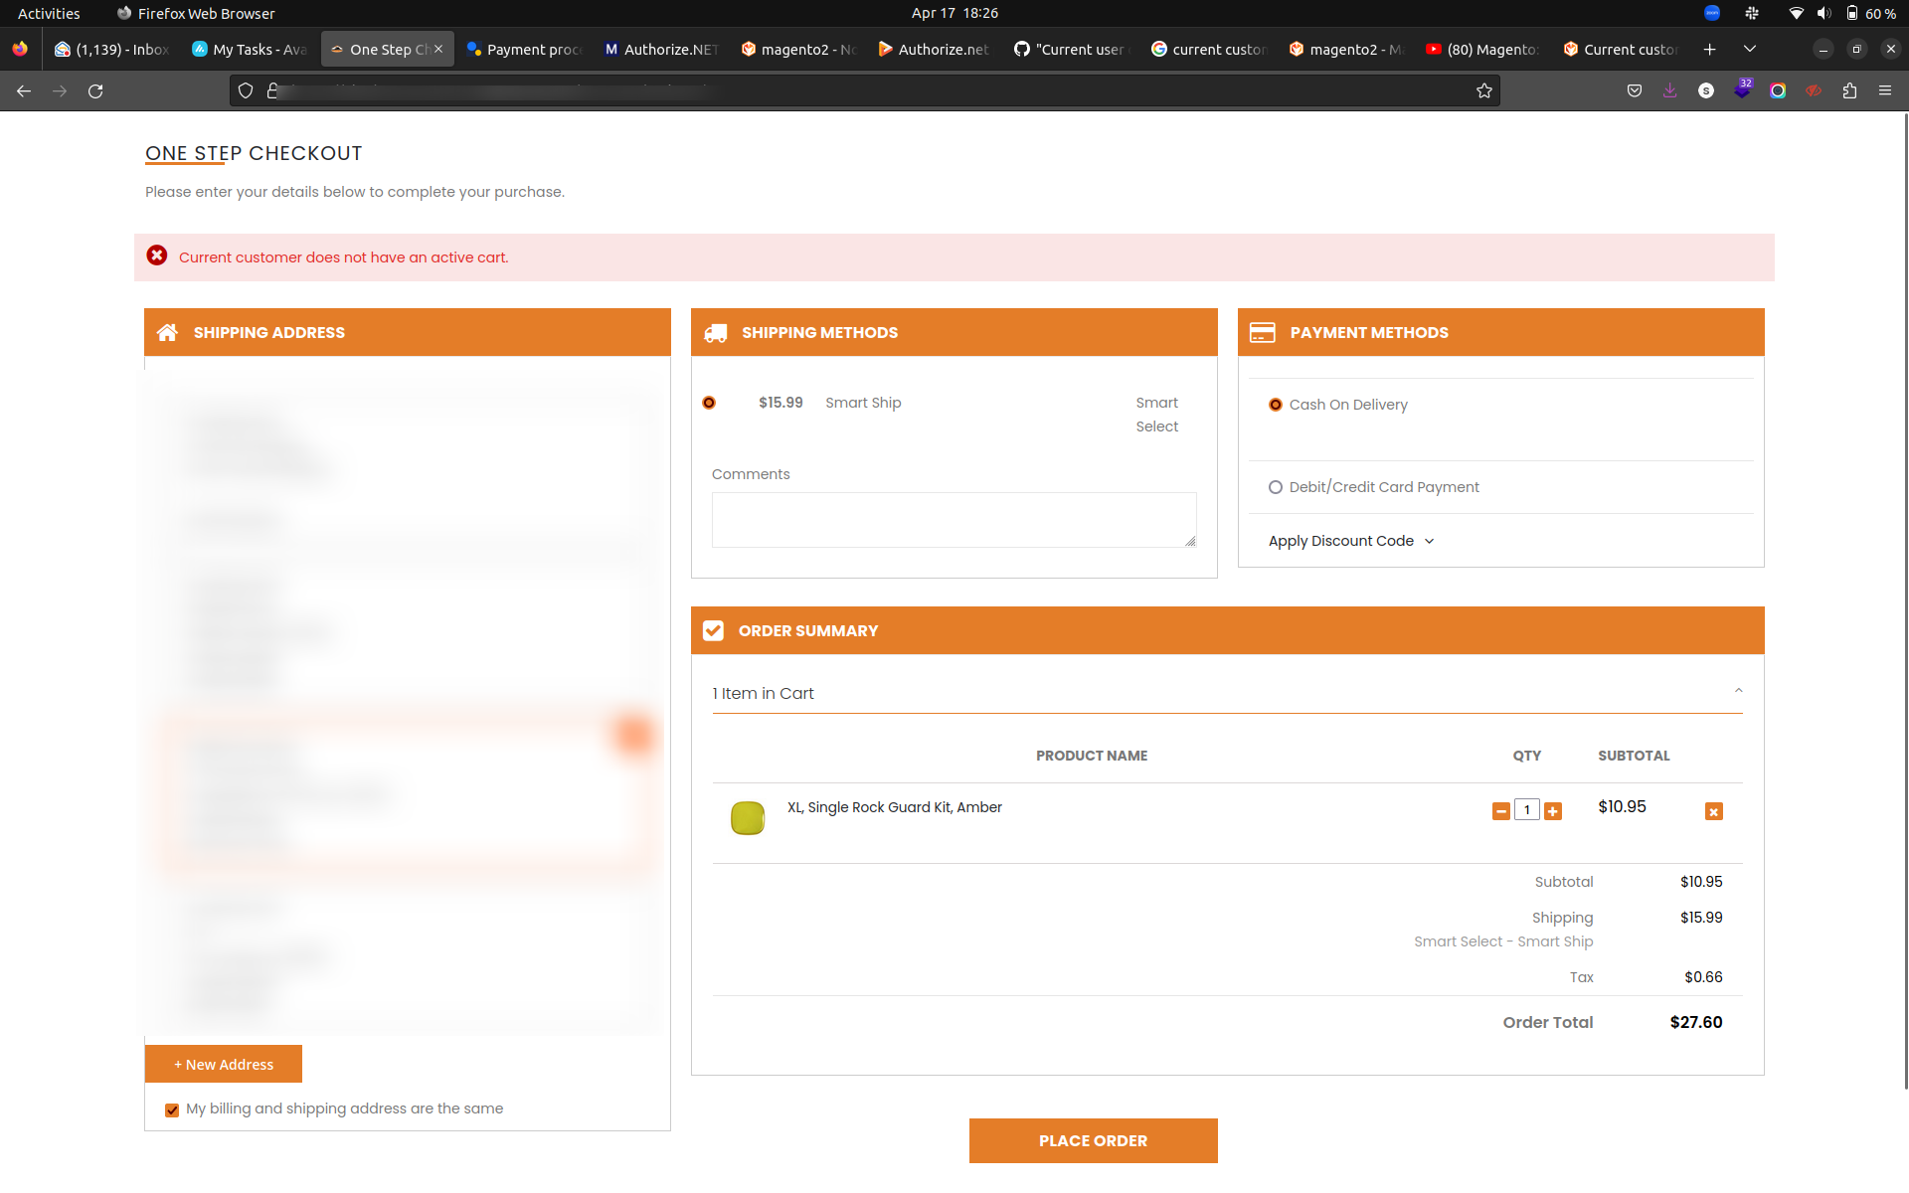Select the Cash On Delivery payment option
Image resolution: width=1909 pixels, height=1193 pixels.
(1276, 405)
